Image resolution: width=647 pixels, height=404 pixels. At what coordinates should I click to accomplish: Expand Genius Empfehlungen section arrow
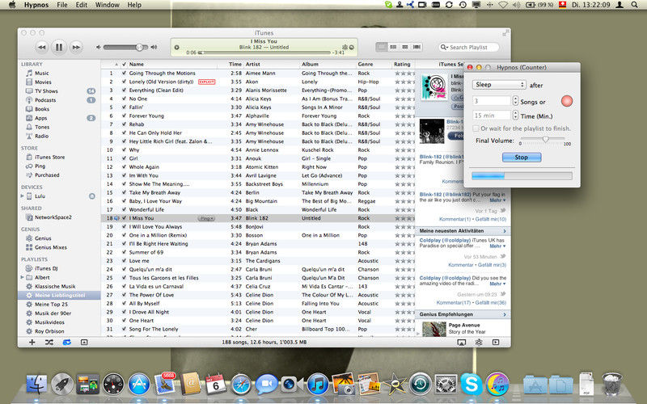(504, 314)
